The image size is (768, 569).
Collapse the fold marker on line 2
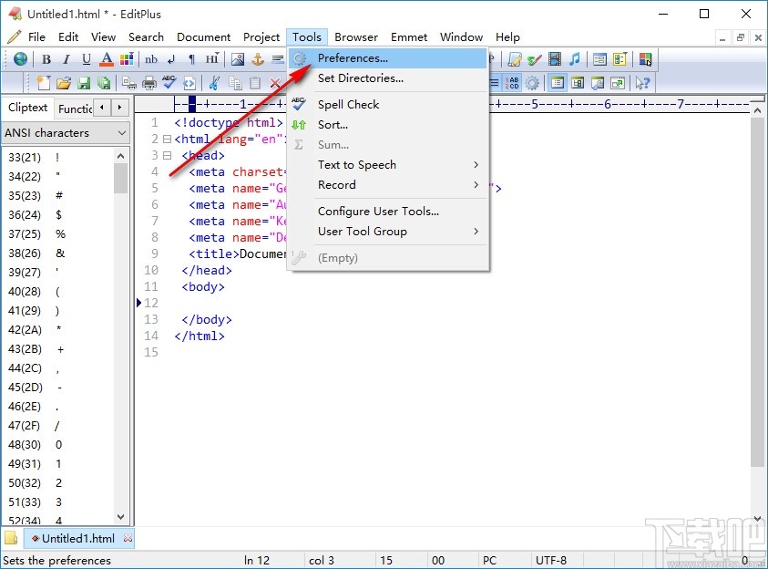167,140
